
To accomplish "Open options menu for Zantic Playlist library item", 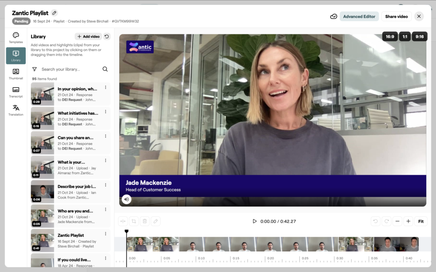I will (x=106, y=234).
